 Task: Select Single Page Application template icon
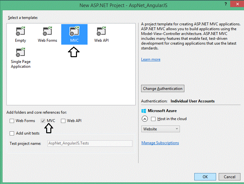[x=21, y=52]
